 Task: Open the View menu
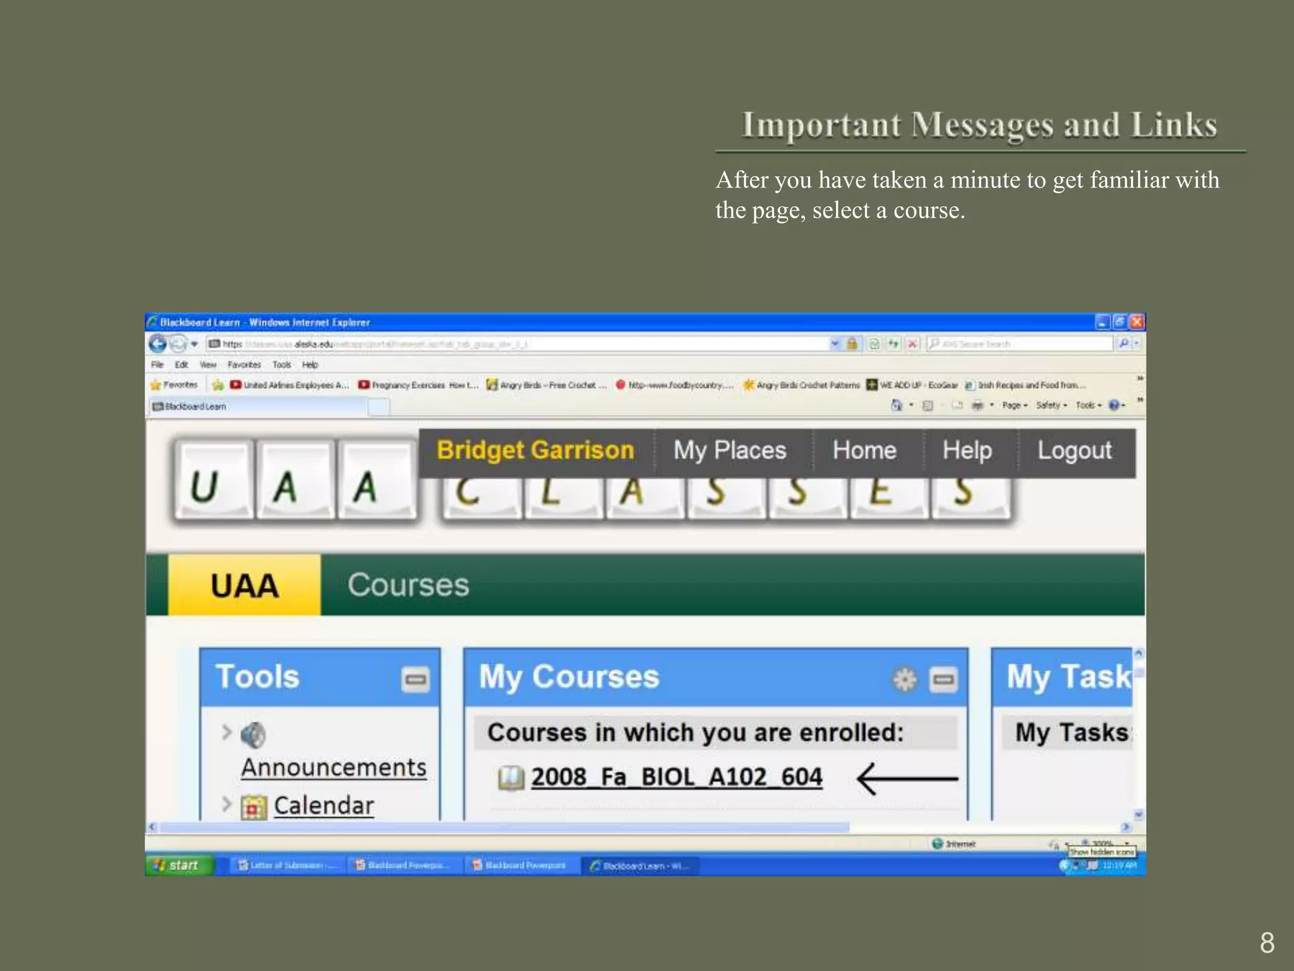[x=208, y=365]
